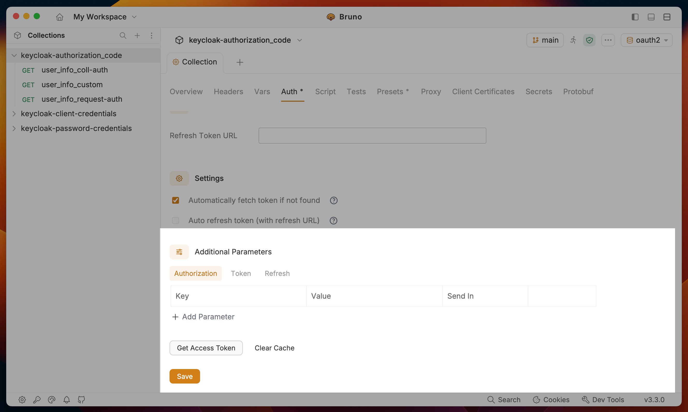
Task: Switch to the Overview tab
Action: point(186,92)
